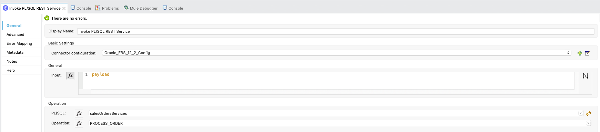Image resolution: width=600 pixels, height=132 pixels.
Task: Switch to the Problems tab
Action: (107, 8)
